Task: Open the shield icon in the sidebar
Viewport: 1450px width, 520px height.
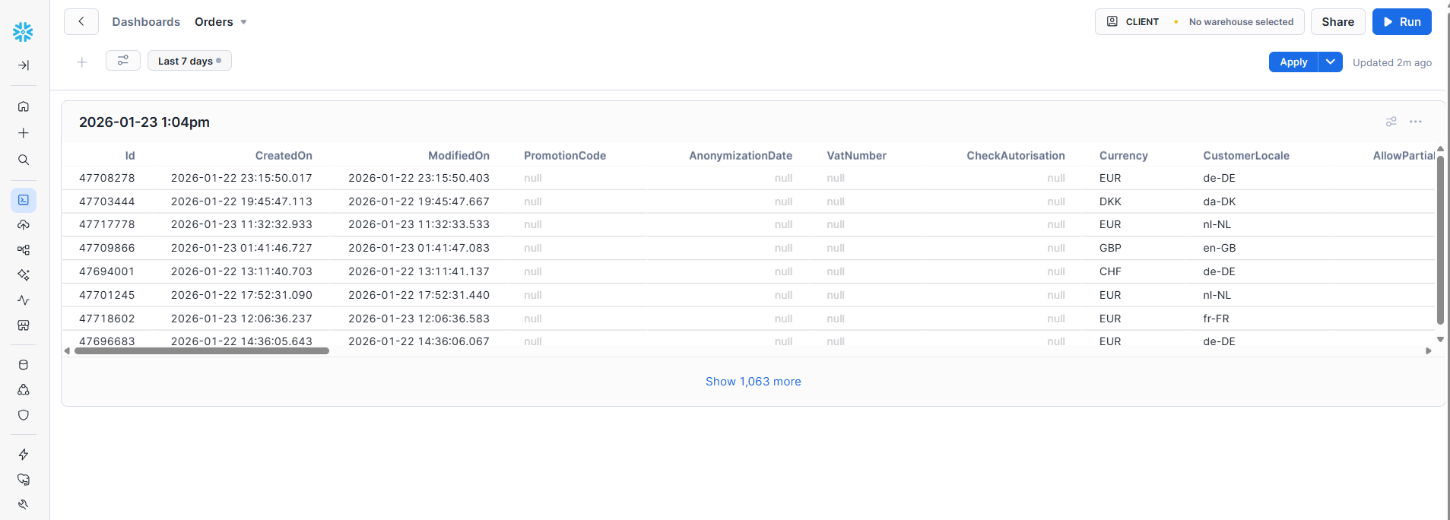Action: click(24, 415)
